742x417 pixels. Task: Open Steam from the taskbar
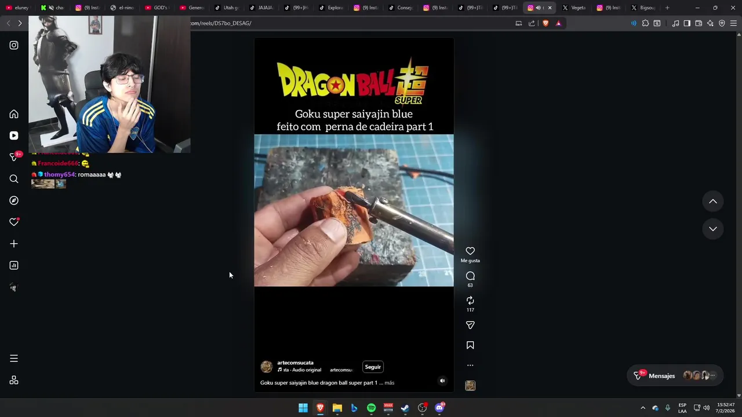405,408
